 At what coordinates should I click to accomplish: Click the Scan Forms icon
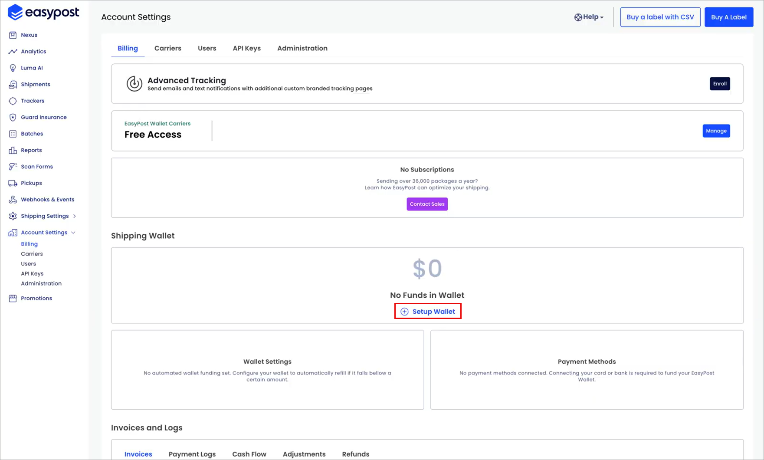click(13, 167)
